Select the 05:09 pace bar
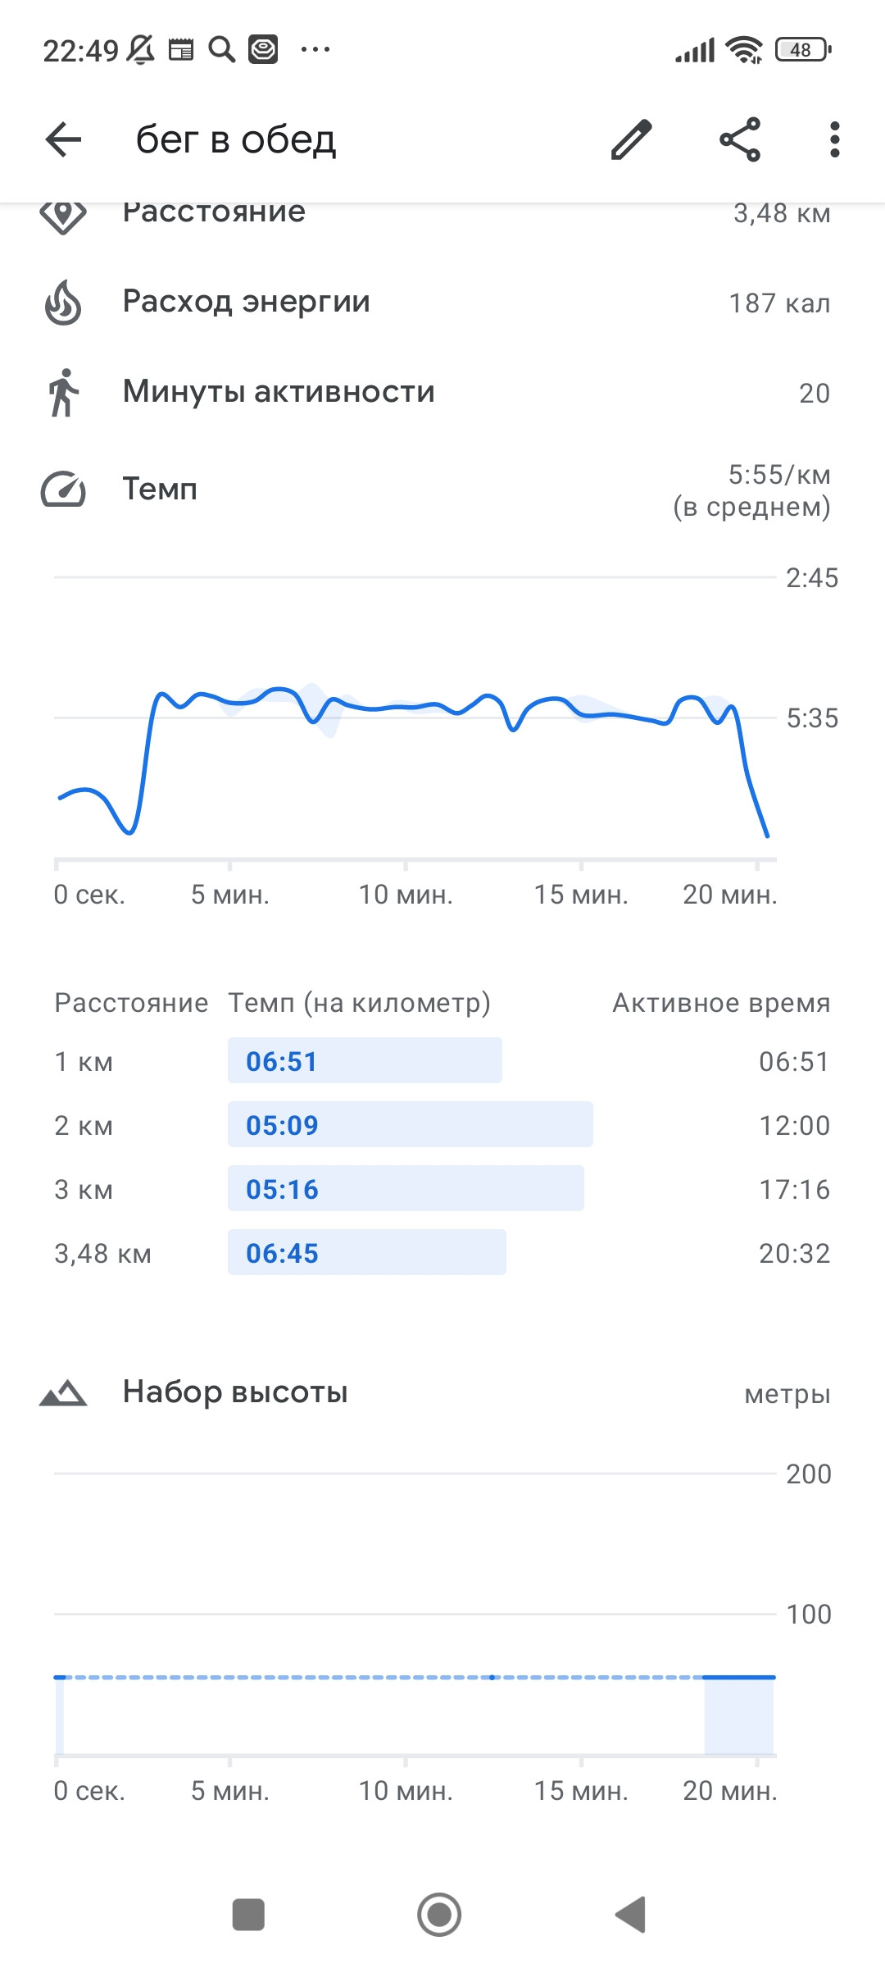Screen dimensions: 885x1968 [410, 1124]
